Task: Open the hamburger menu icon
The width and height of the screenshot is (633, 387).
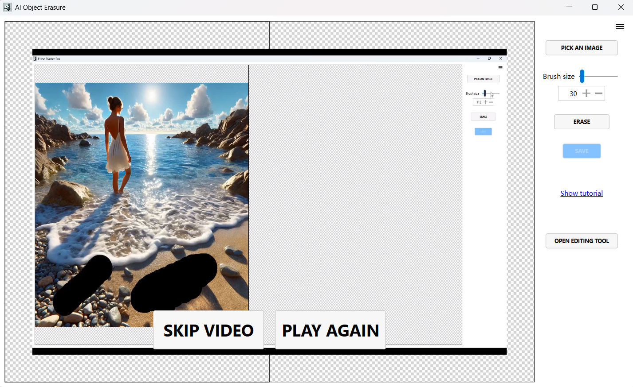Action: tap(620, 27)
